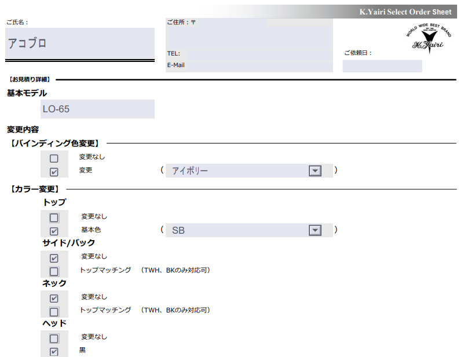Click the postal code field after 〒
The image size is (464, 357).
232,23
